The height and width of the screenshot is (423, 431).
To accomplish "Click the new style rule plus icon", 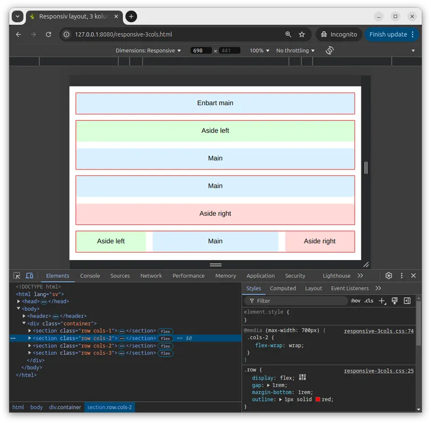I will [x=382, y=301].
